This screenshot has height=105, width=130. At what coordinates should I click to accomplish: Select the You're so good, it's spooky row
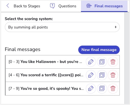[62, 89]
